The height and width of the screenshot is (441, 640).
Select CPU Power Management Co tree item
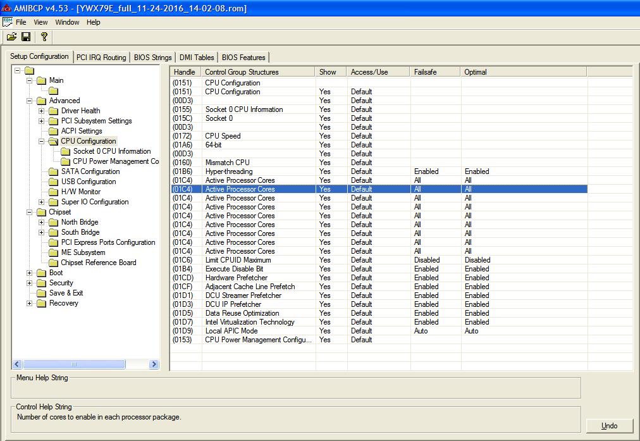(116, 161)
